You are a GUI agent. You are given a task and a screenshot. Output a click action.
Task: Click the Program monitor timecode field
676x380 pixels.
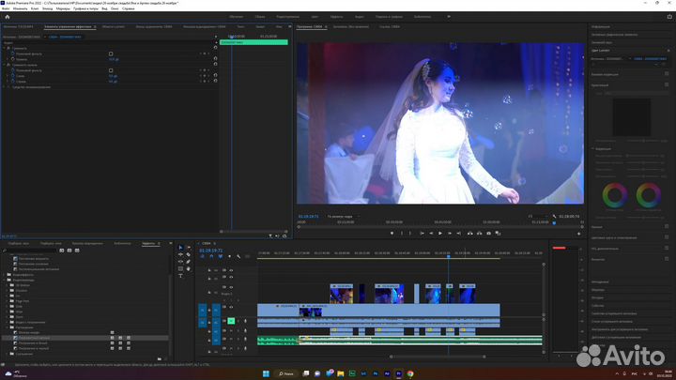(309, 215)
